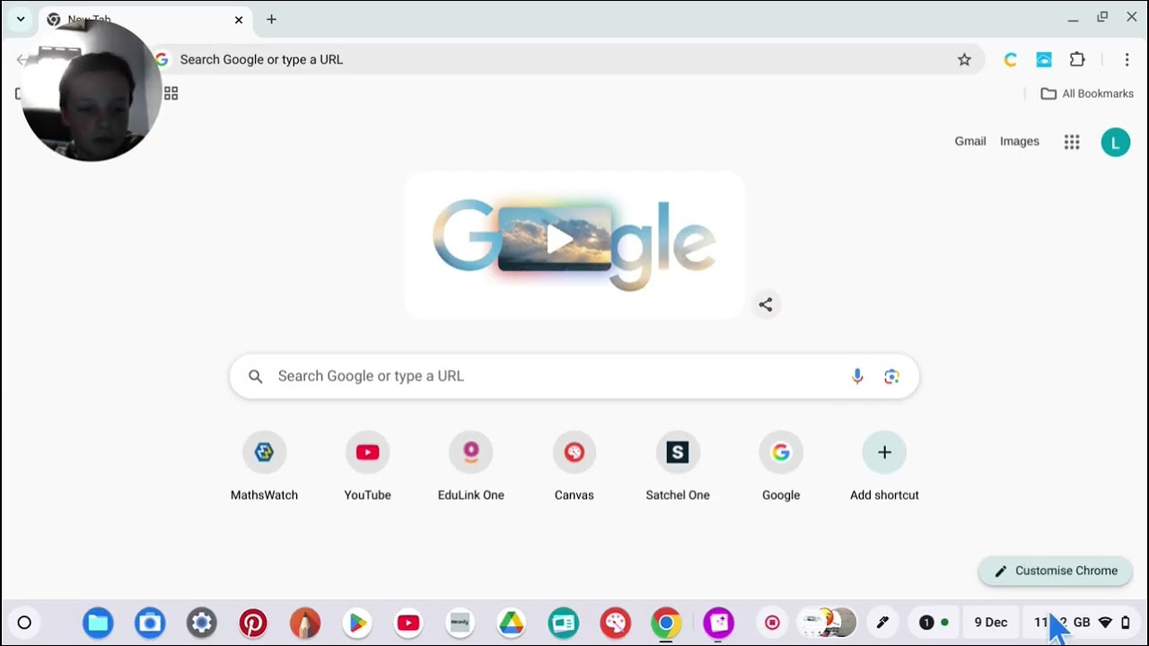Click the webcam overlay bubble

[90, 90]
